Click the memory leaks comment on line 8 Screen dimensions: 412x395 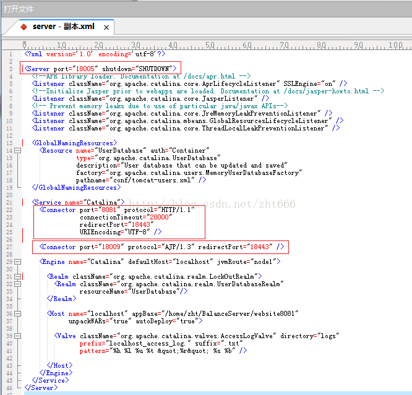click(x=160, y=106)
